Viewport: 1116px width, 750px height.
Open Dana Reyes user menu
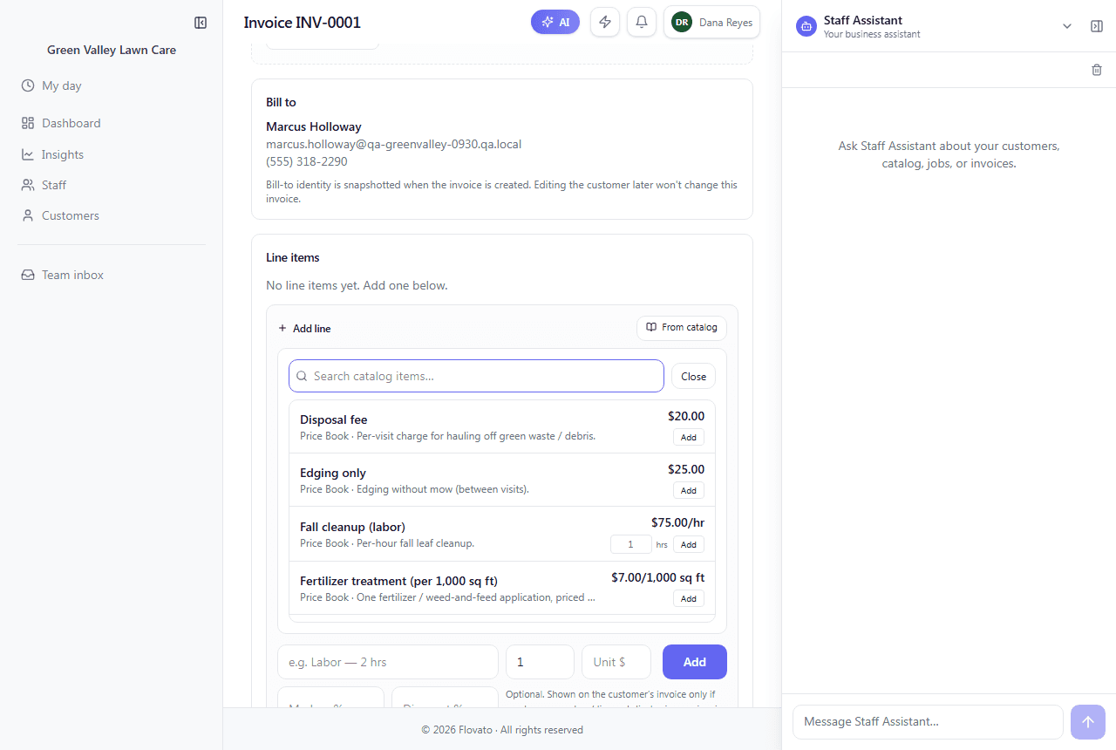[x=711, y=23]
